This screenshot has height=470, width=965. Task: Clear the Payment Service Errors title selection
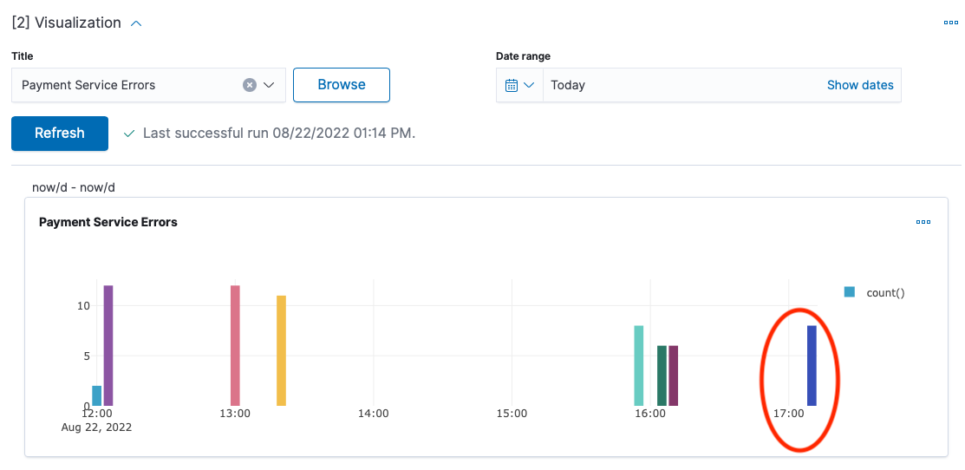click(249, 85)
